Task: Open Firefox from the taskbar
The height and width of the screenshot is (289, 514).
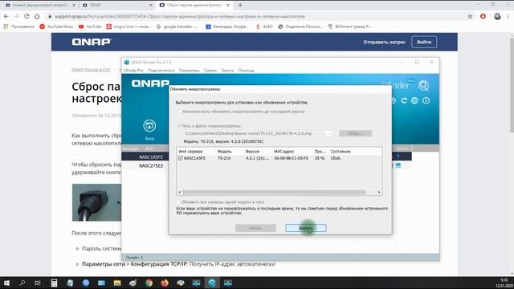Action: [x=165, y=283]
